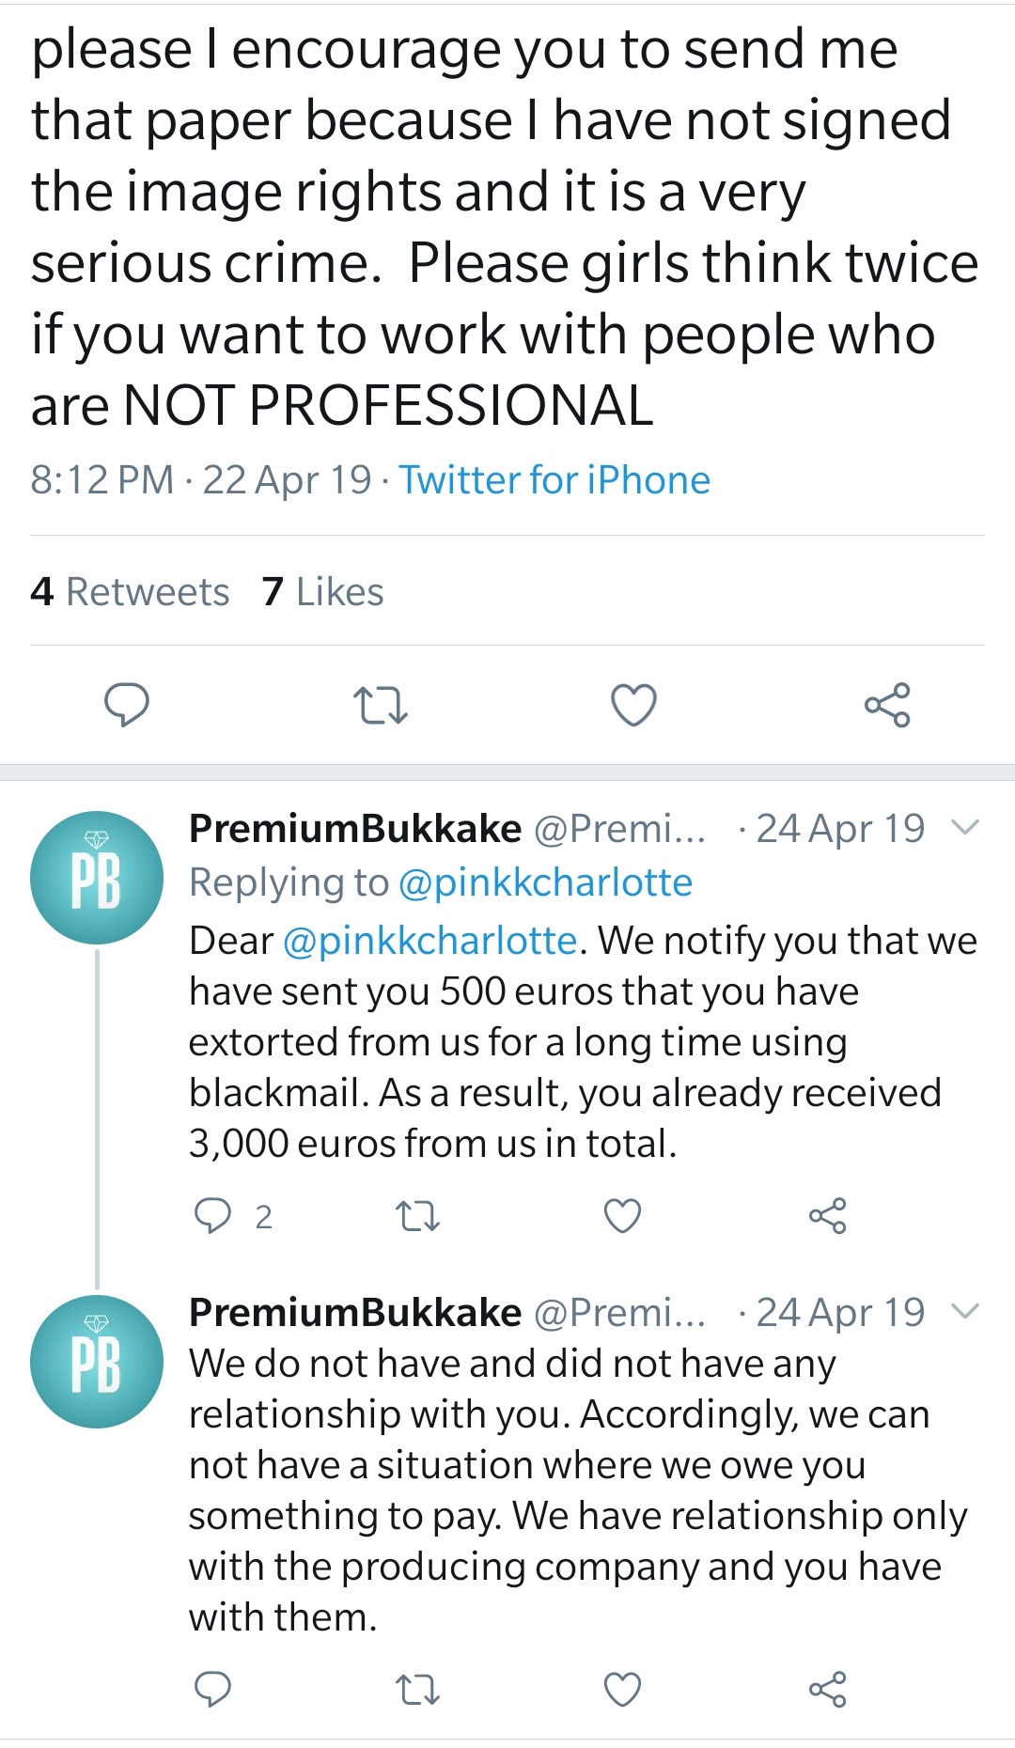Retweet the main tweet
The height and width of the screenshot is (1748, 1015).
380,705
